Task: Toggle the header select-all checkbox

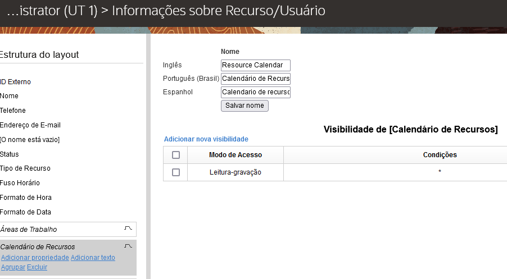Action: 176,155
